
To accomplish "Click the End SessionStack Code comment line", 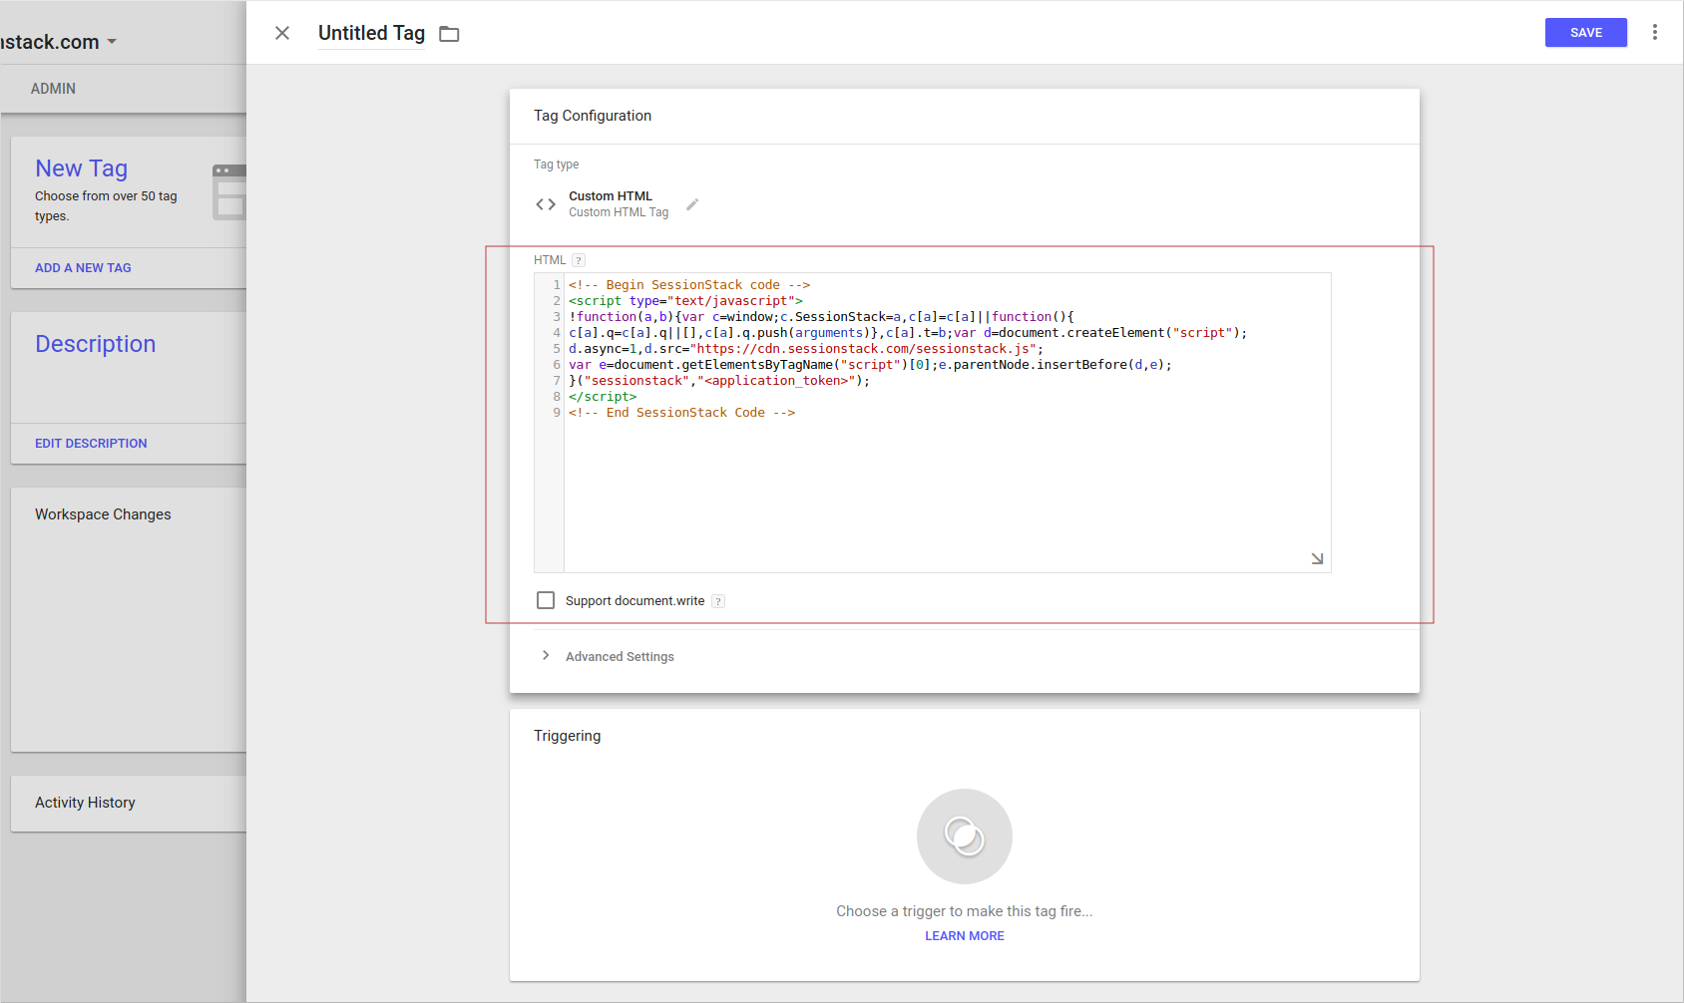I will [x=682, y=413].
